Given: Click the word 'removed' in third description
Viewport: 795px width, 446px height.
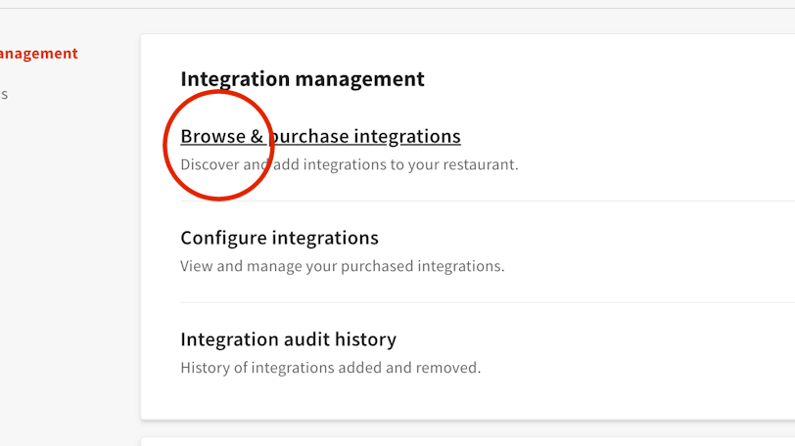Looking at the screenshot, I should [450, 368].
